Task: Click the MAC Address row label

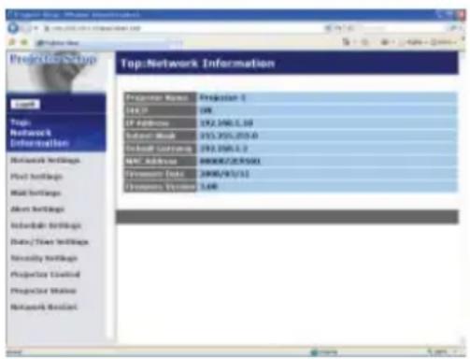Action: coord(160,162)
